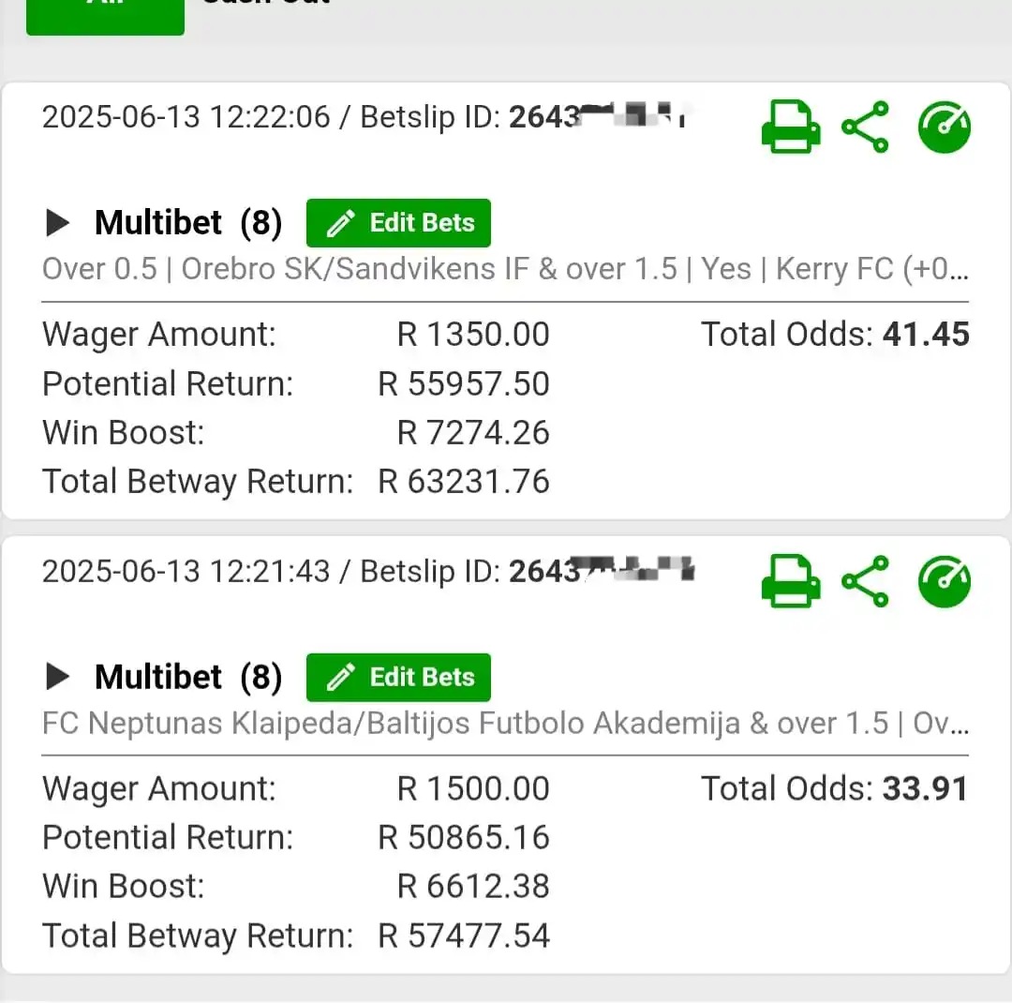This screenshot has width=1012, height=1003.
Task: Expand second Multibet (8) with the triangle arrow
Action: (x=58, y=677)
